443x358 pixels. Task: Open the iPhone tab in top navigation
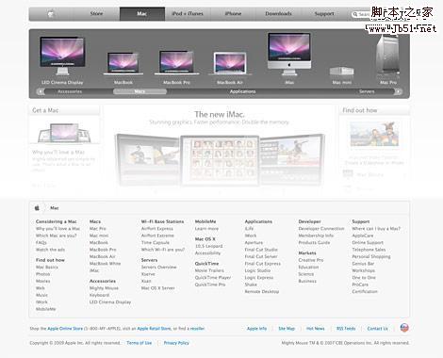233,14
